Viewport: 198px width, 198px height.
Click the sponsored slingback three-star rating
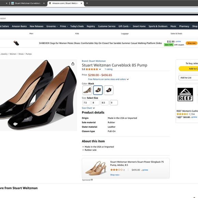point(116,170)
